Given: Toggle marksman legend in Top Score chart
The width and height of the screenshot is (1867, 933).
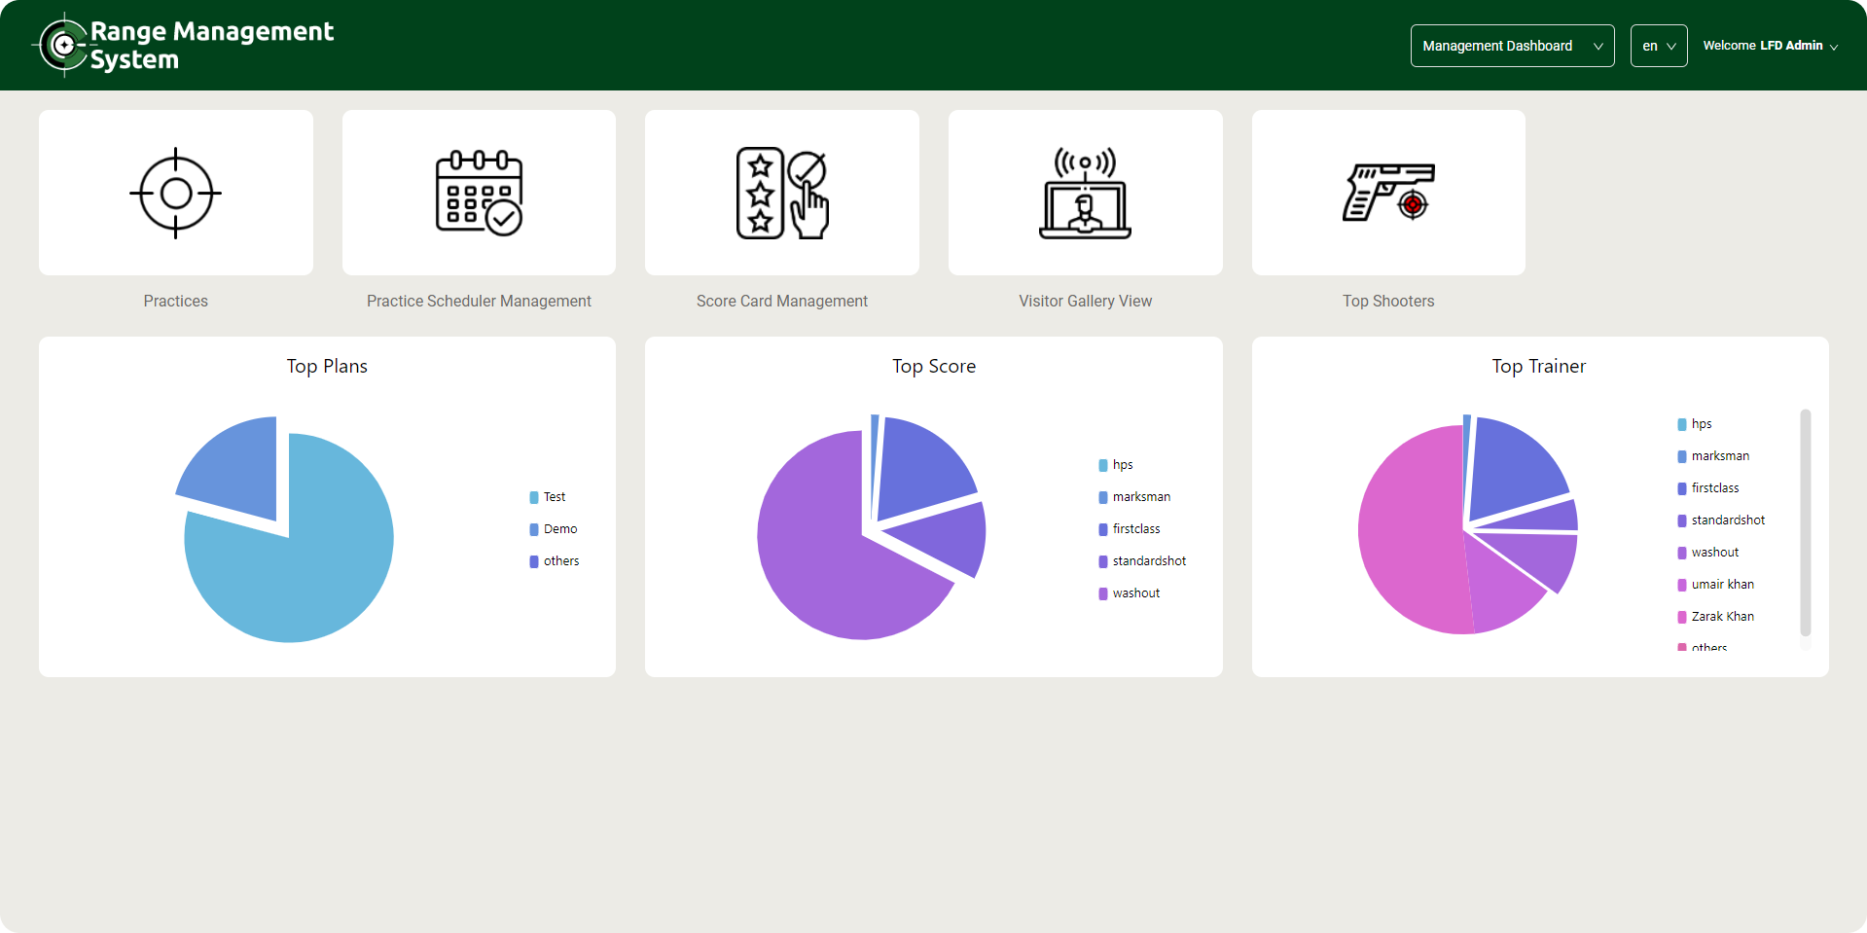Looking at the screenshot, I should (x=1140, y=497).
